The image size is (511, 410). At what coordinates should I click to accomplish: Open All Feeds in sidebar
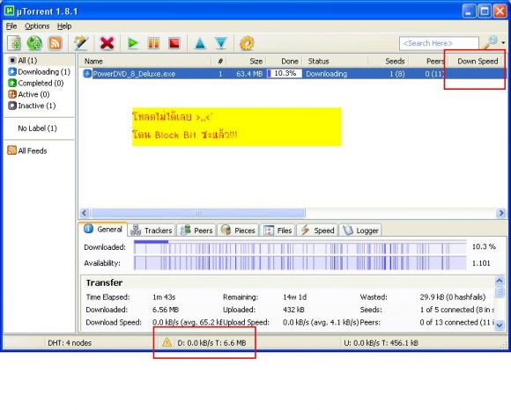click(x=27, y=150)
